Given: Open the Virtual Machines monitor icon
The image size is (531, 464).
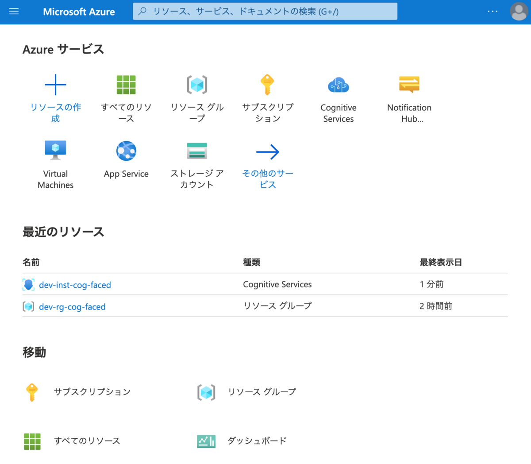Looking at the screenshot, I should (55, 151).
